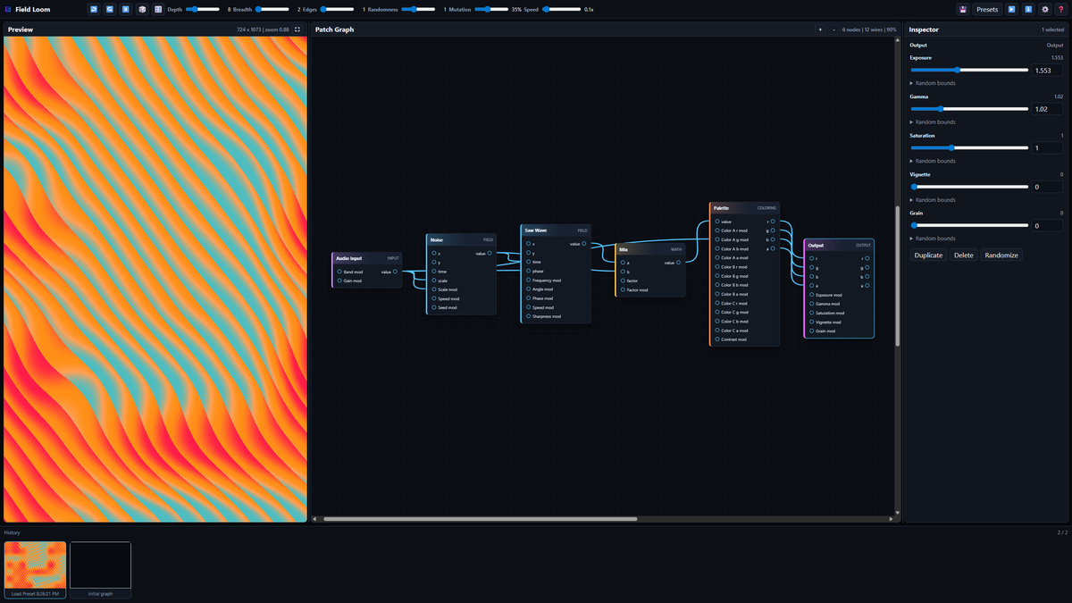Click the Field Loom logo icon
The height and width of the screenshot is (603, 1072).
7,9
